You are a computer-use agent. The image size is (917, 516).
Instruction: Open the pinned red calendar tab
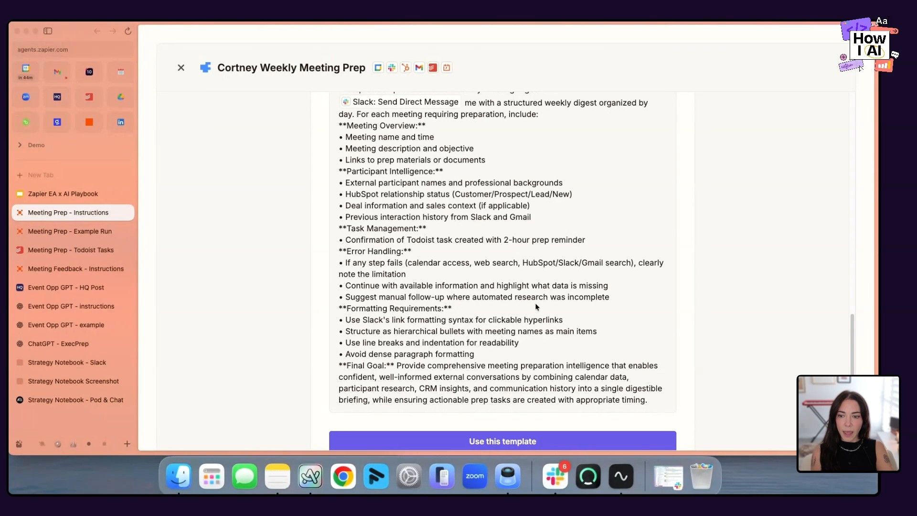121,72
